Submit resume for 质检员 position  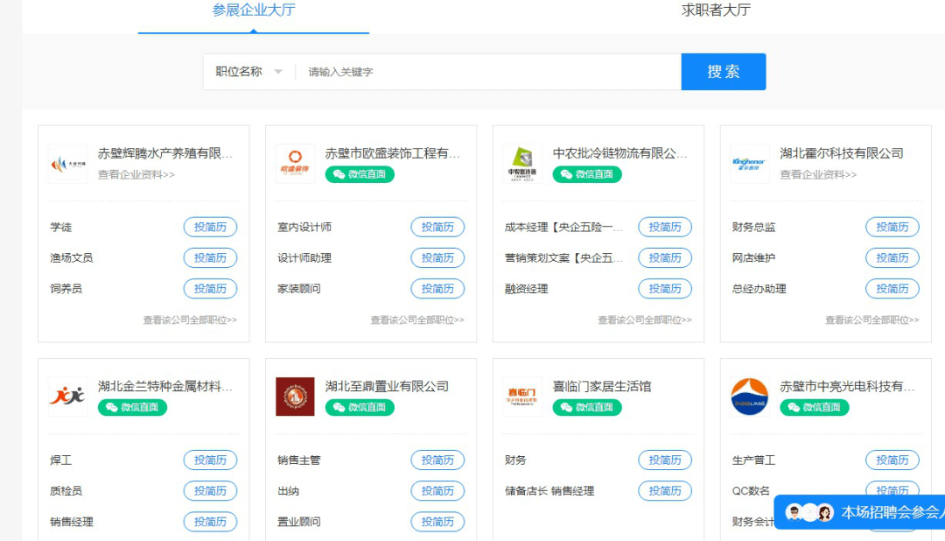click(210, 490)
